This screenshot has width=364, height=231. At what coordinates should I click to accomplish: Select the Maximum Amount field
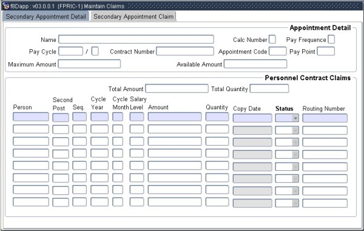(89, 64)
